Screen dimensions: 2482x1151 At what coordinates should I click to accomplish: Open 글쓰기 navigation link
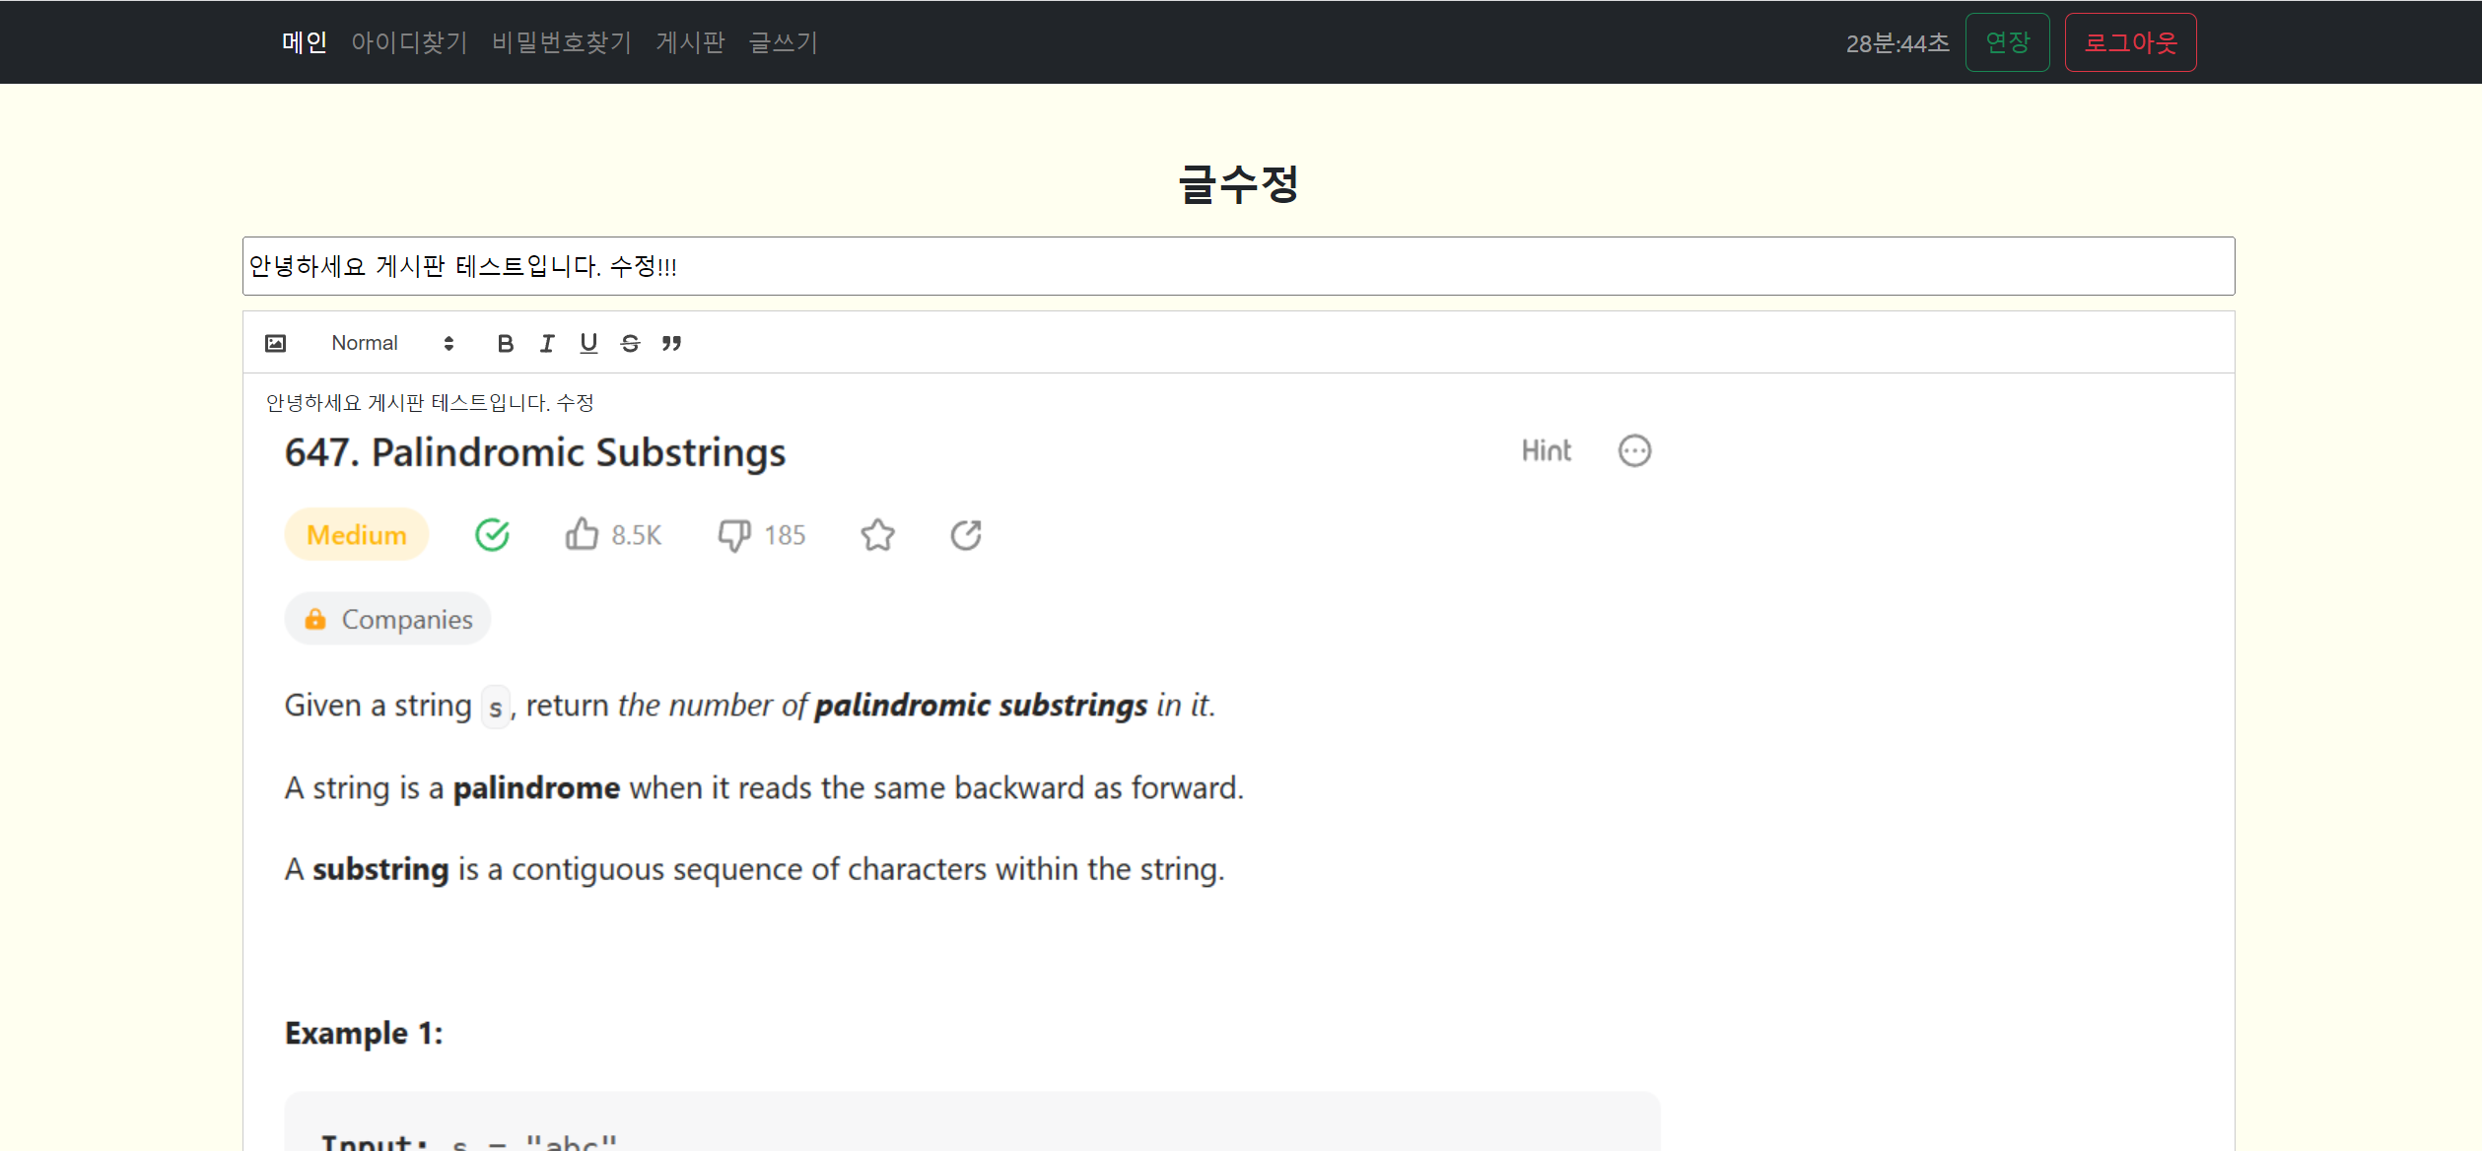[x=784, y=42]
